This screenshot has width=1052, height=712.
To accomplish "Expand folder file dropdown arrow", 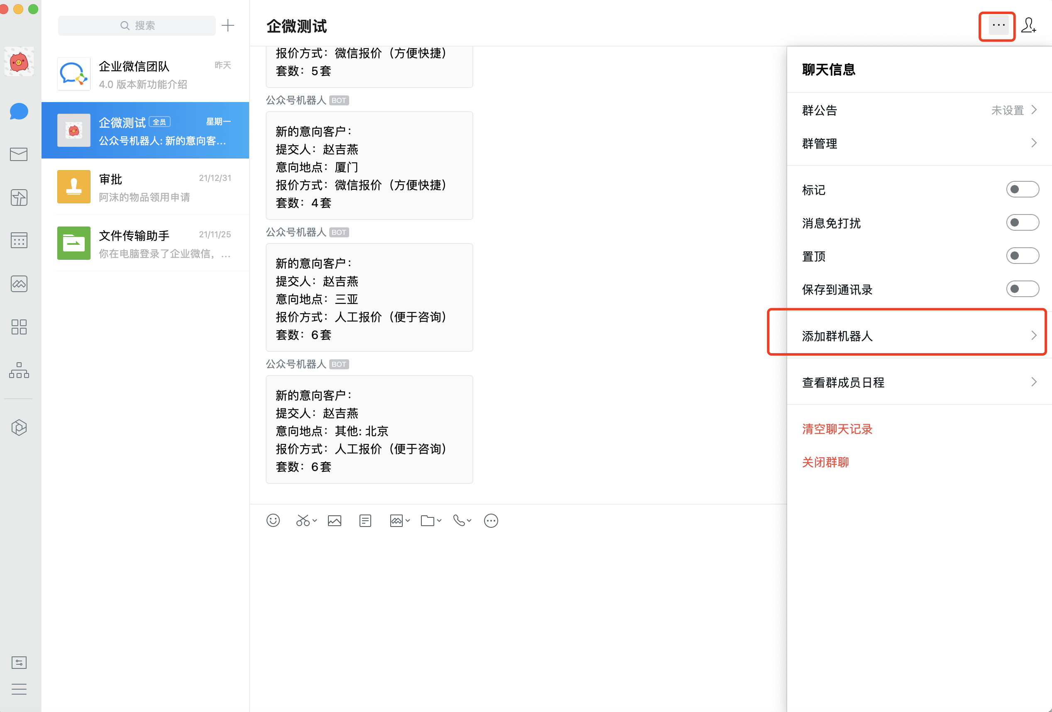I will click(x=439, y=521).
